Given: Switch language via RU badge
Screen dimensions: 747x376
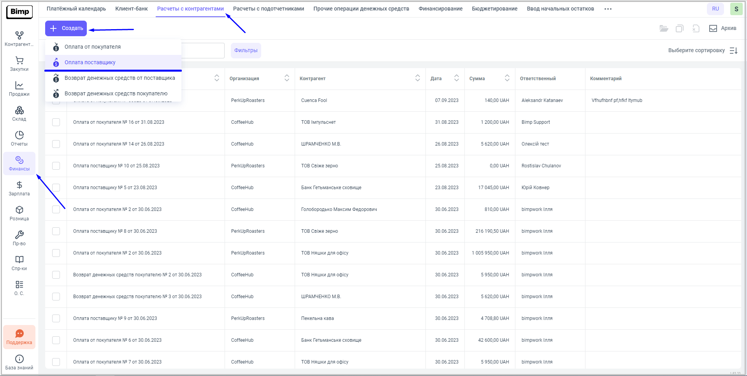Looking at the screenshot, I should [715, 9].
